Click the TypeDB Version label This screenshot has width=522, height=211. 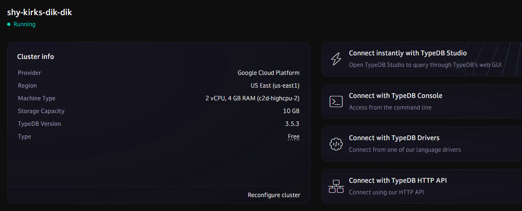(x=39, y=124)
